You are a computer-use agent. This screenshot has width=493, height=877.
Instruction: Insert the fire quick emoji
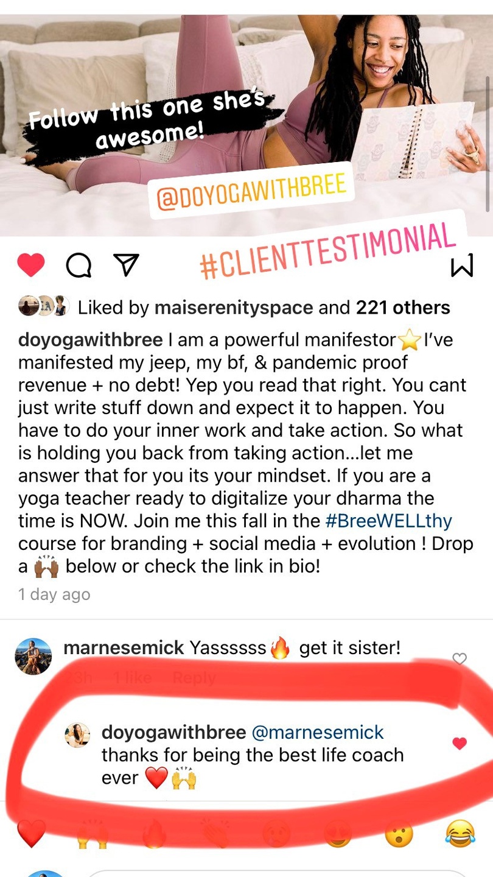[154, 834]
